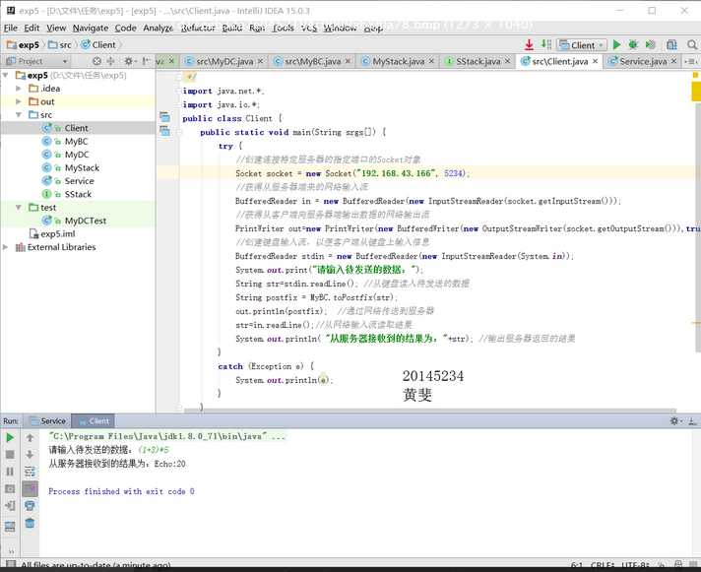The image size is (701, 572).
Task: Hide the Run panel with the hide icon
Action: (692, 421)
